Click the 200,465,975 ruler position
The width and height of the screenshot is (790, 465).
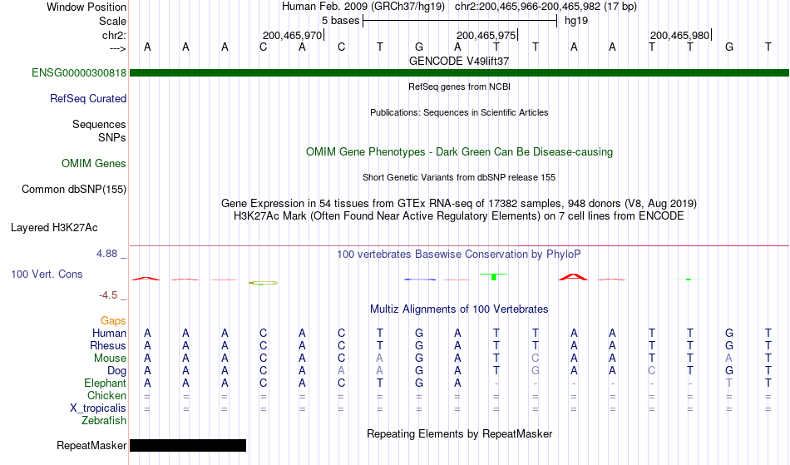pos(486,35)
